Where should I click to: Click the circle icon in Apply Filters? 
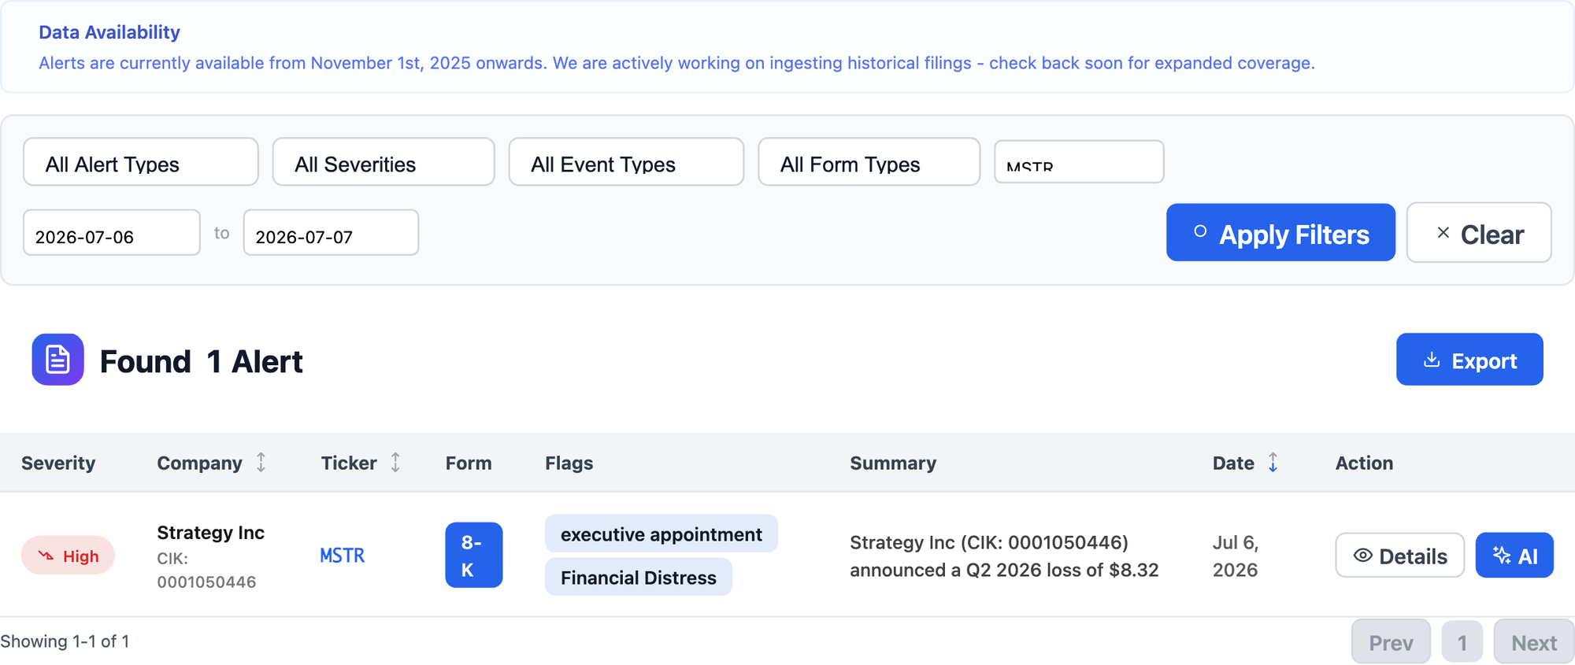[1200, 231]
